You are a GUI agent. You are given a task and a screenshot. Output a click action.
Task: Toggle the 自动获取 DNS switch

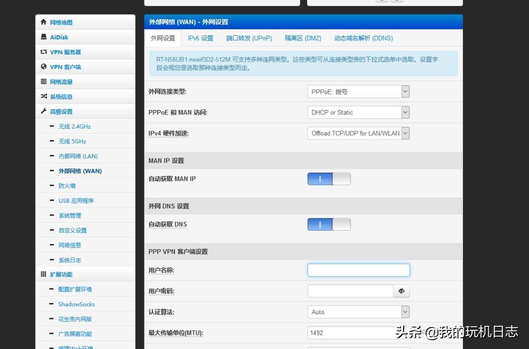(329, 224)
